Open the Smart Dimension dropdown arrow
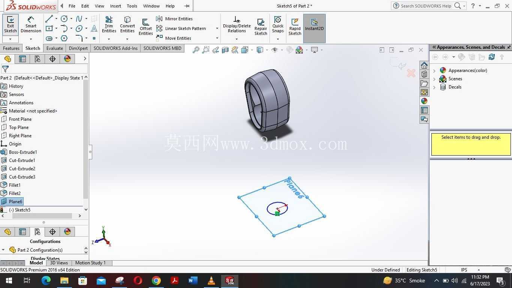Screen dimensions: 512x288 tap(31, 39)
